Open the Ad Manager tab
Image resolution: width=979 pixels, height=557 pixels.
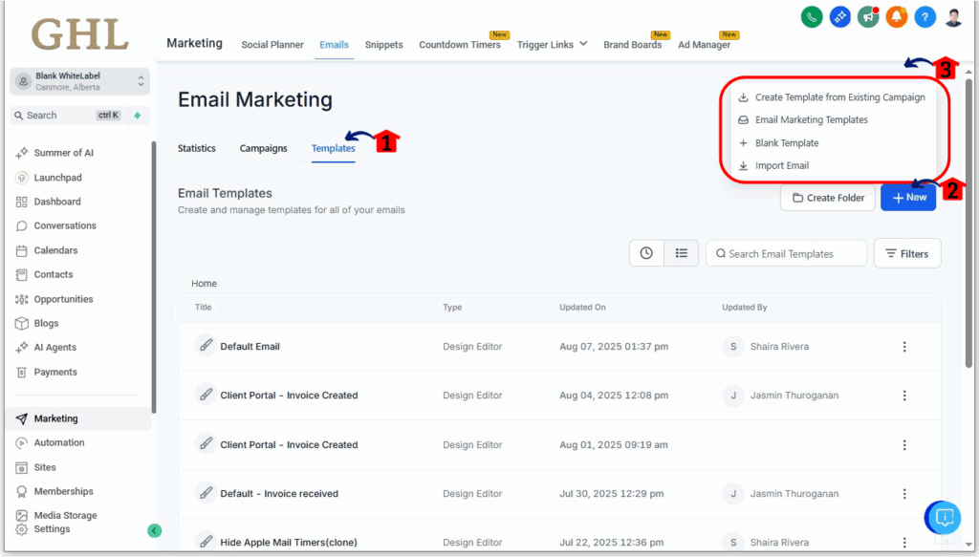pos(705,45)
